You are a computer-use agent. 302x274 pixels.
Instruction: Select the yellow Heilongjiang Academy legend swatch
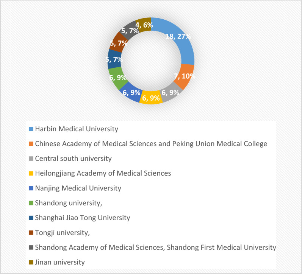tap(31, 173)
